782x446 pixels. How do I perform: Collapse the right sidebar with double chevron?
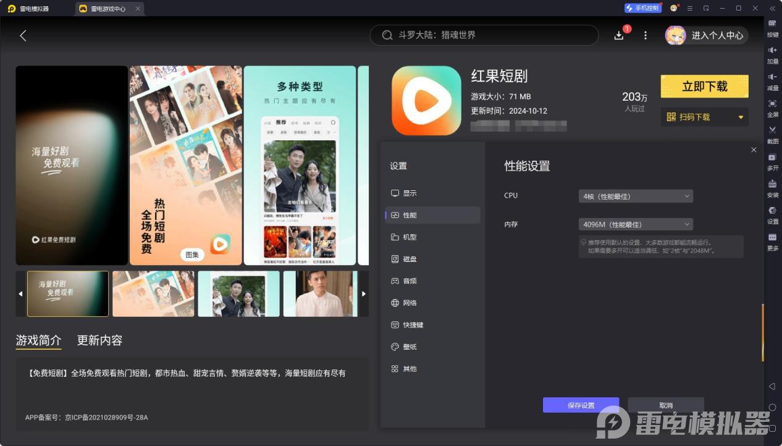point(772,8)
